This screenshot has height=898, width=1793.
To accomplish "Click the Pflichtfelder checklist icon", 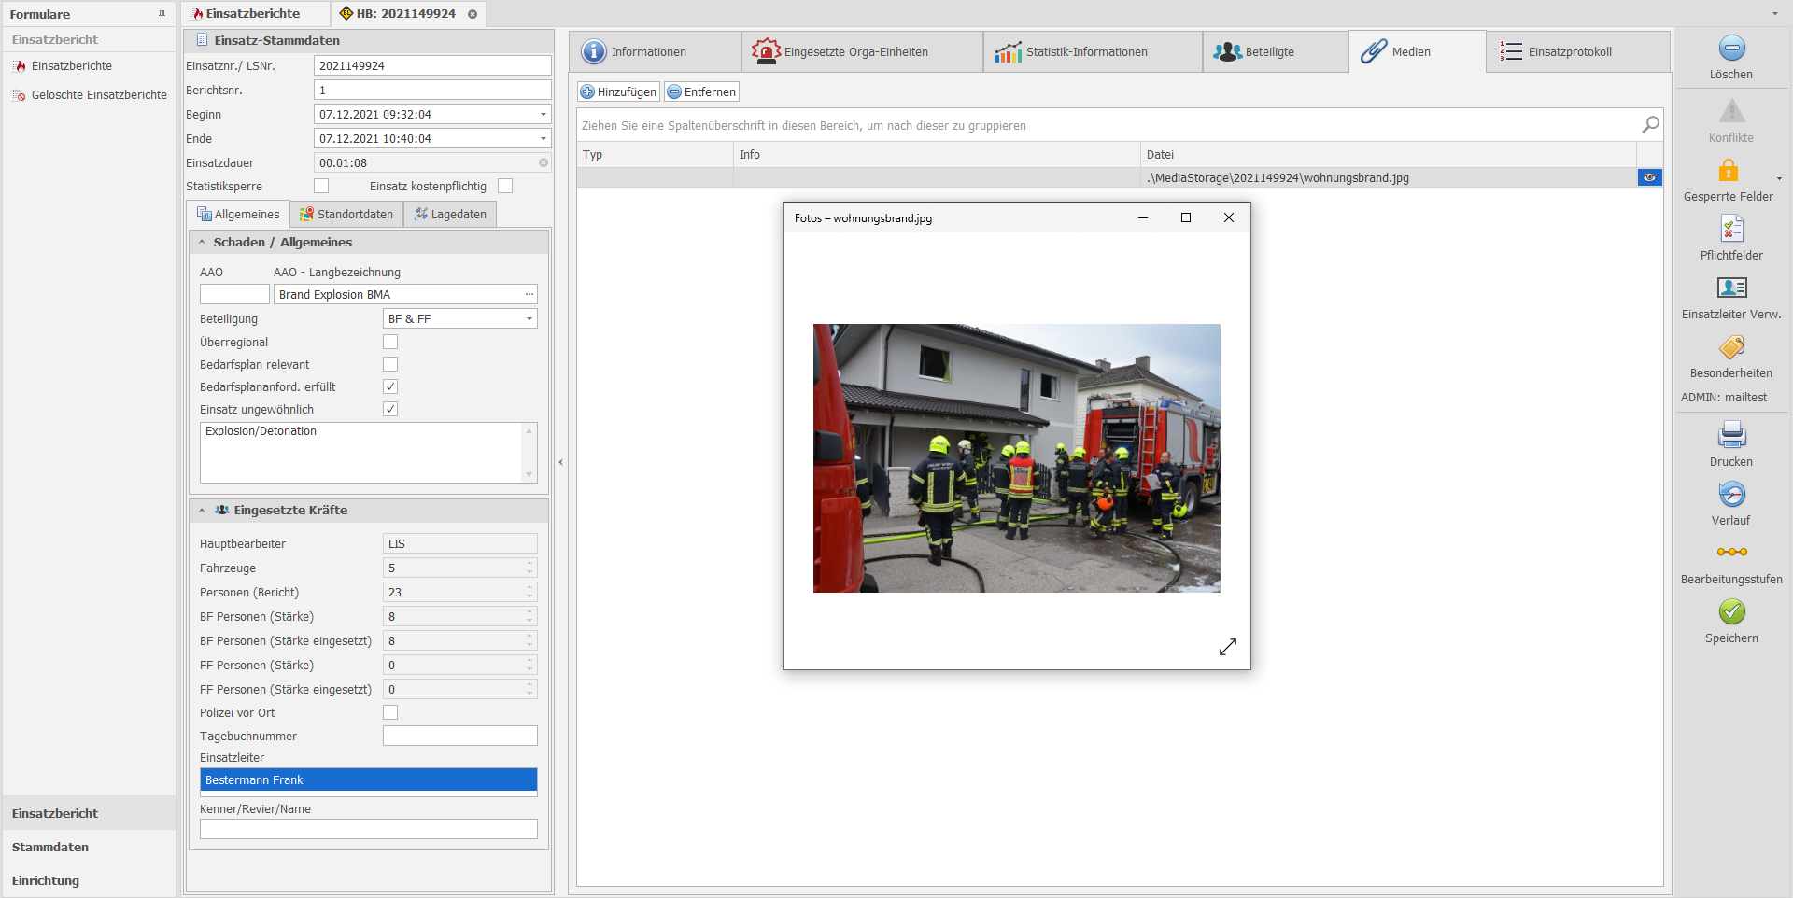I will tap(1730, 229).
